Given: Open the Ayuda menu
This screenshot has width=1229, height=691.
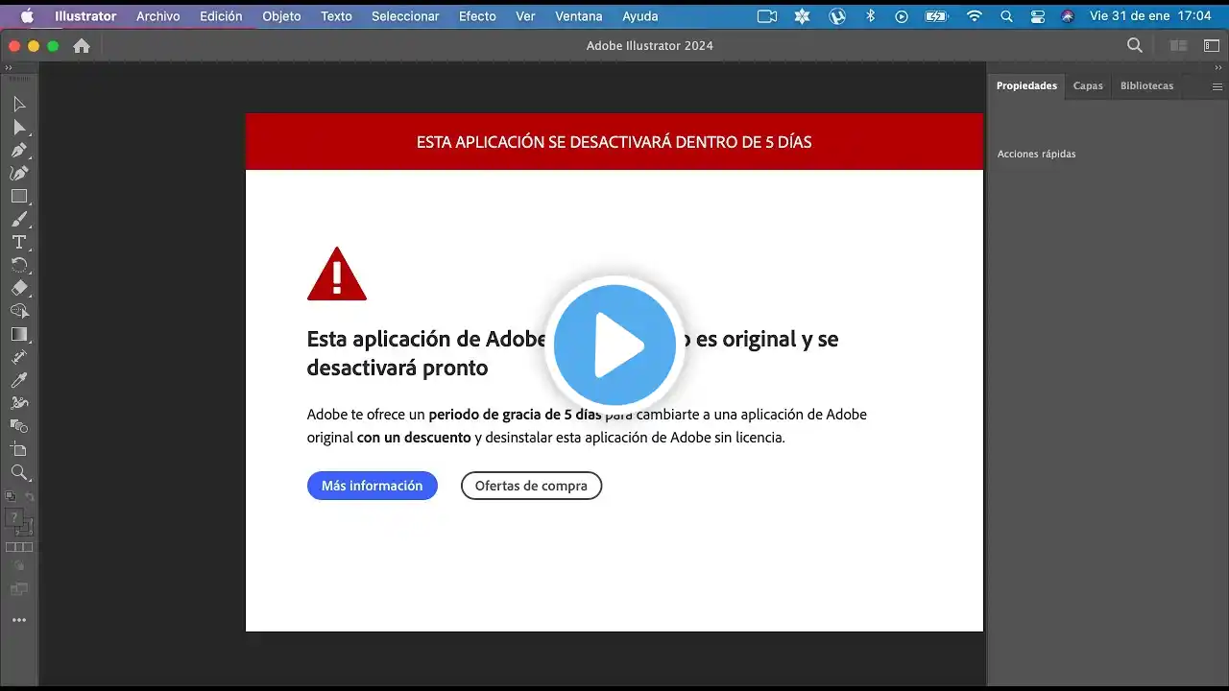Looking at the screenshot, I should [x=640, y=16].
